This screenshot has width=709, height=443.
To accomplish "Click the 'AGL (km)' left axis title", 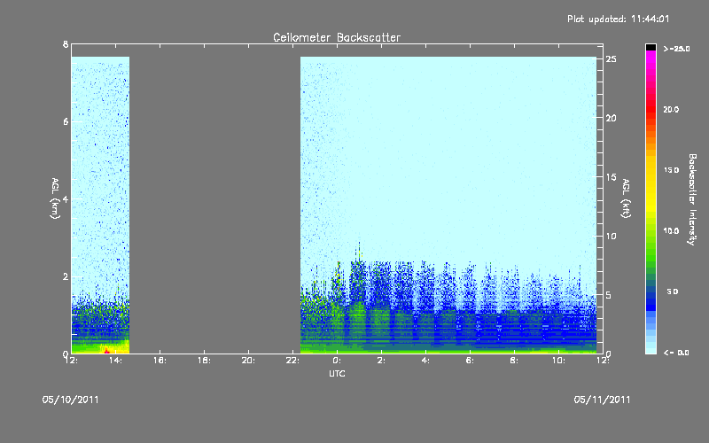I will [55, 198].
